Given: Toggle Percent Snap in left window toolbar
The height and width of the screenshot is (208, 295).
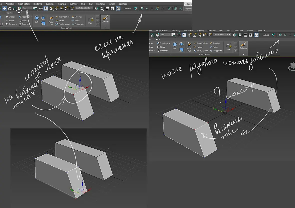Looking at the screenshot, I should (61, 8).
